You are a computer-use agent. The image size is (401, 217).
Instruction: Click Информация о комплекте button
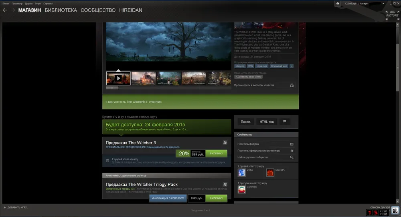(x=168, y=198)
